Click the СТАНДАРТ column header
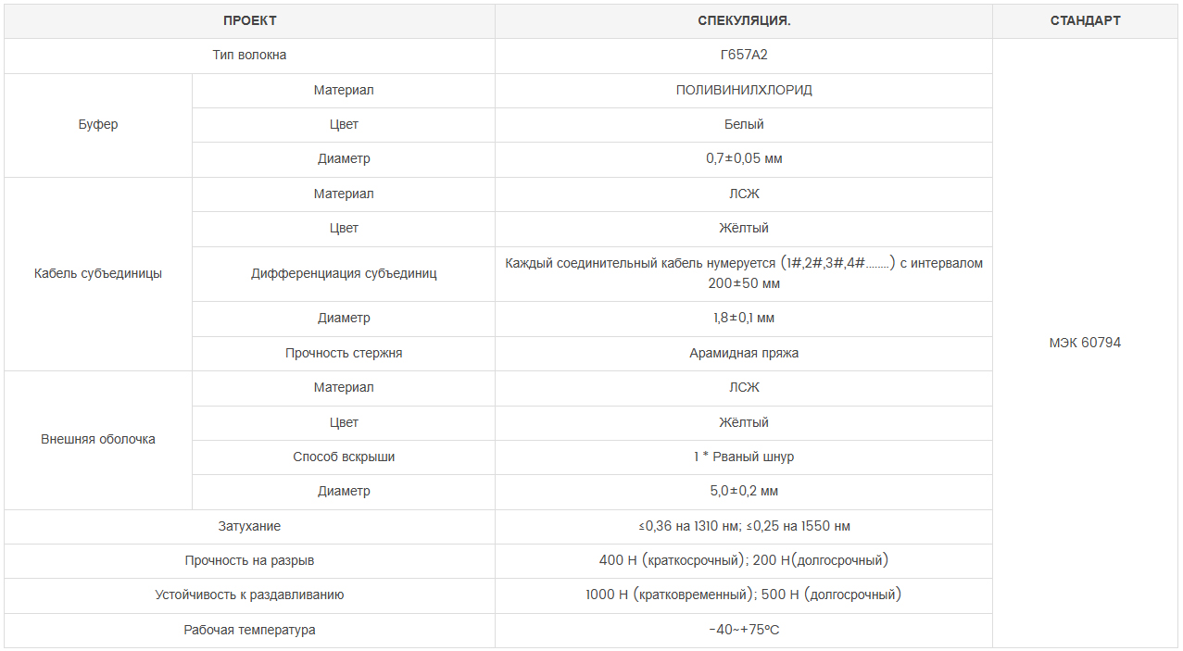The image size is (1183, 651). (1085, 20)
